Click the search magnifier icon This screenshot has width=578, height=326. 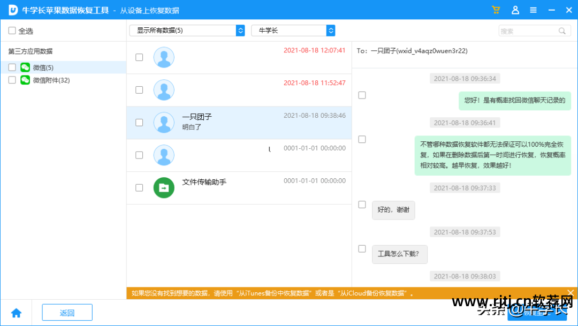tap(562, 31)
